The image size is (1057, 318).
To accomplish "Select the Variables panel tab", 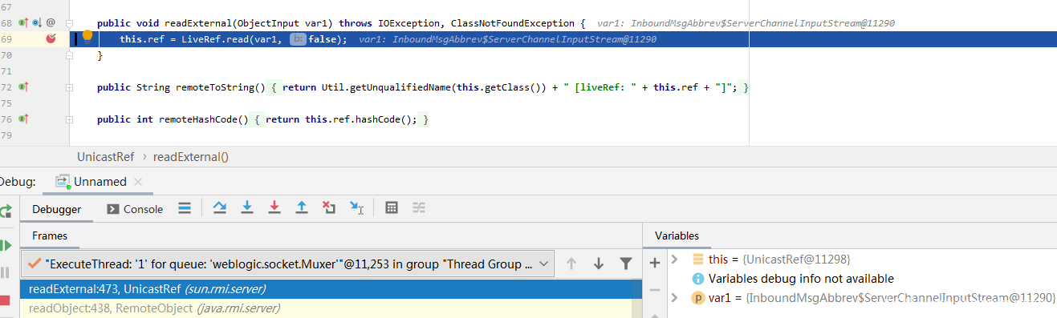I will click(x=677, y=235).
